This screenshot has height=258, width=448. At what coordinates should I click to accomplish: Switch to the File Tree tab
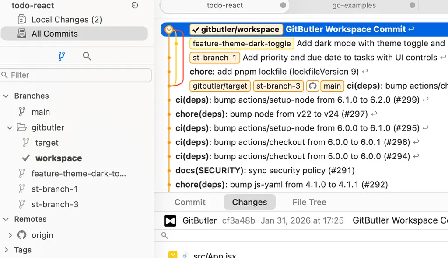coord(309,202)
